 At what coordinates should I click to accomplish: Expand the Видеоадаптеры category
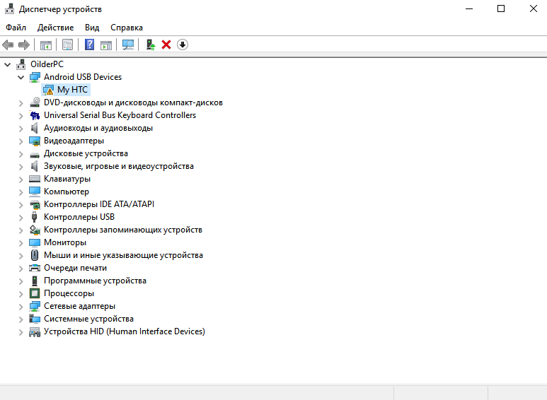(21, 141)
